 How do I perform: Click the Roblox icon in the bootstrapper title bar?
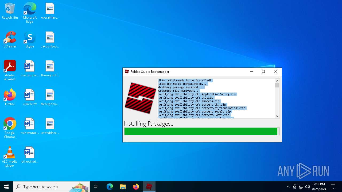127,71
